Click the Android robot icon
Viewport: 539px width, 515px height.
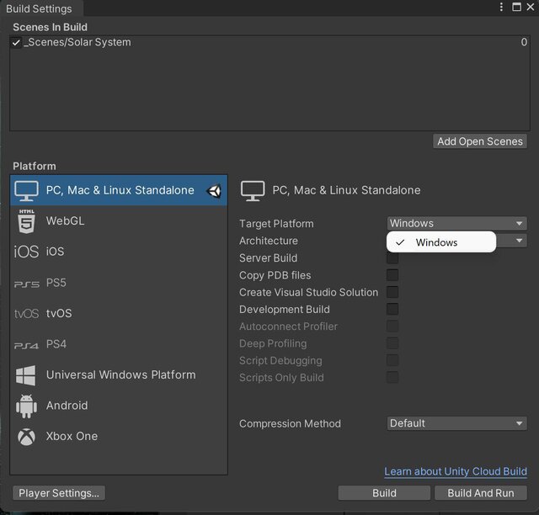pyautogui.click(x=26, y=406)
